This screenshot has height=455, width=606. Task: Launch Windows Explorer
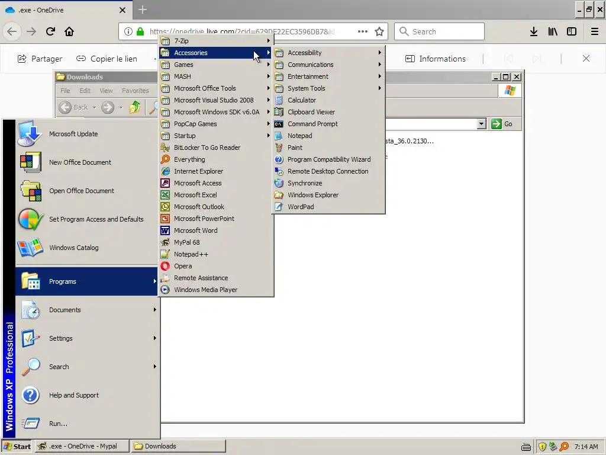tap(328, 195)
